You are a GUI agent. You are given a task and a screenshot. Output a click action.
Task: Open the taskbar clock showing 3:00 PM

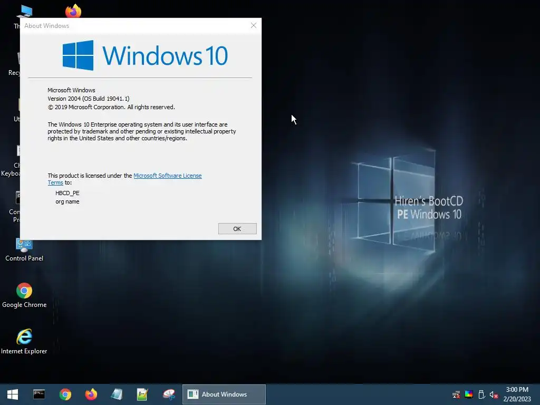pos(517,394)
